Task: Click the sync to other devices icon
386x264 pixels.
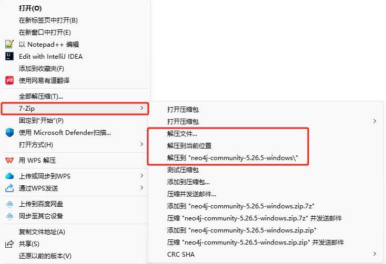Action: [x=9, y=216]
